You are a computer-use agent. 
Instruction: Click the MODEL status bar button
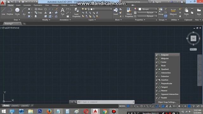pos(122,106)
